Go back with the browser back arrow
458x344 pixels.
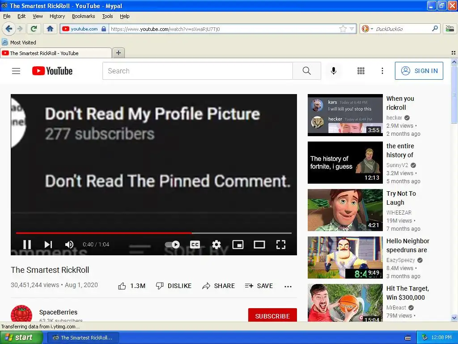point(8,29)
